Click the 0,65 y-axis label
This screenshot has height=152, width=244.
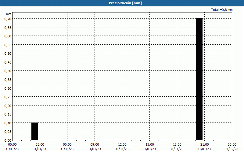point(9,27)
